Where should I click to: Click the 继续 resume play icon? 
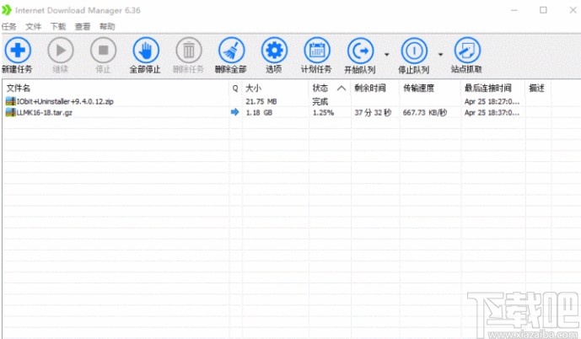[61, 50]
